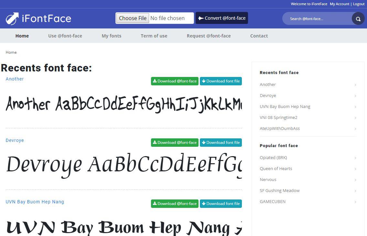Click in the Search @font-face field
The image size is (367, 236).
[x=315, y=19]
